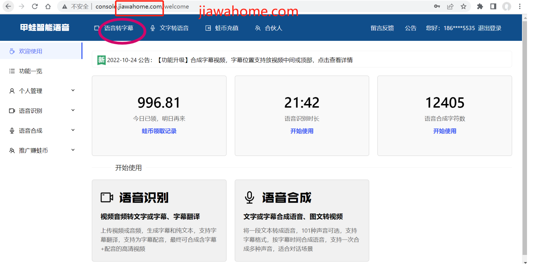Open the 2022-10-24 announcement text

[230, 60]
